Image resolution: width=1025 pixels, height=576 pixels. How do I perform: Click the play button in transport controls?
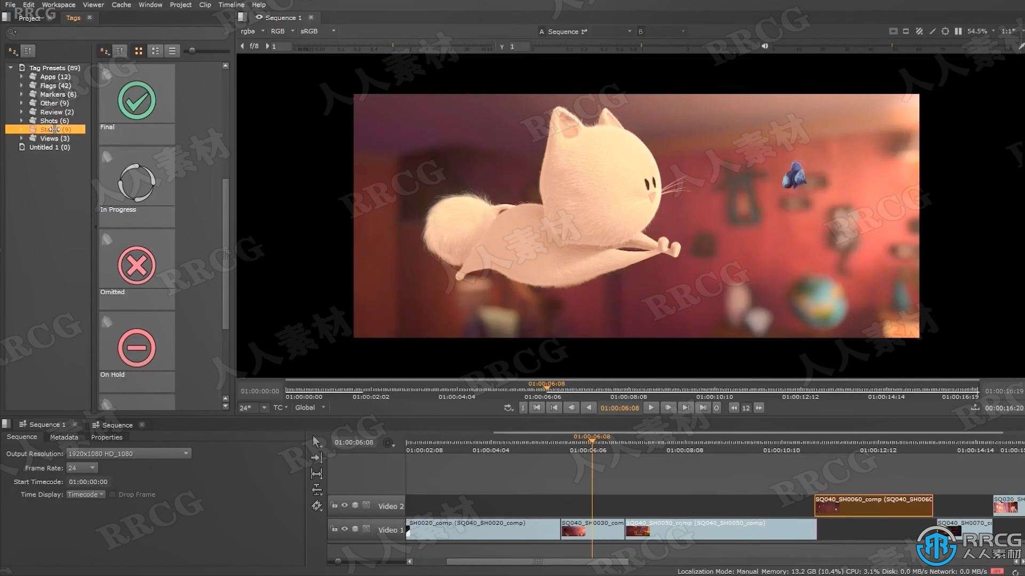[650, 408]
